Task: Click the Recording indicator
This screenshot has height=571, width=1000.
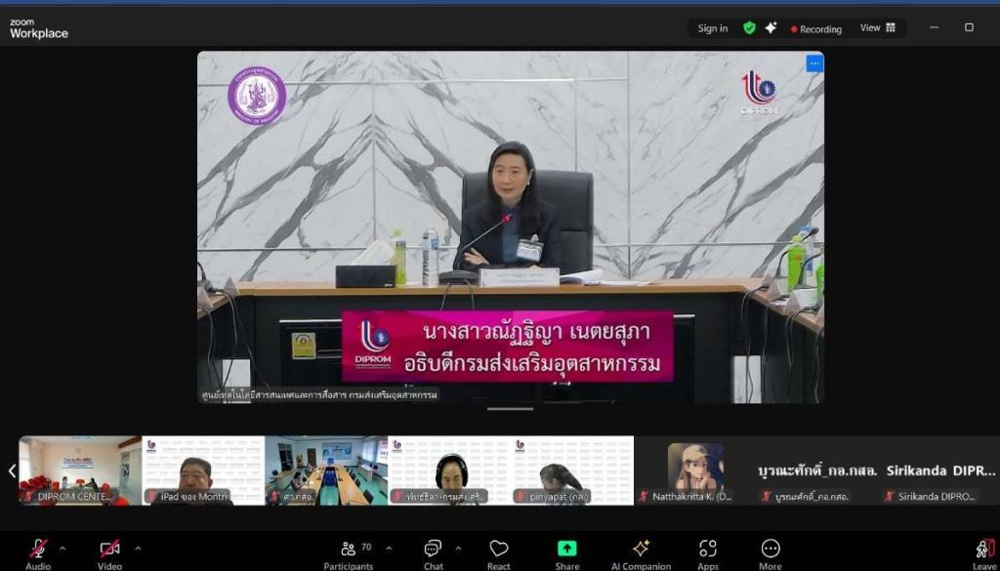Action: (x=815, y=28)
